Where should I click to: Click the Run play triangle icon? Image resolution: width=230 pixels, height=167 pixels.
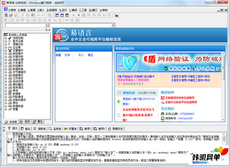click(73, 15)
